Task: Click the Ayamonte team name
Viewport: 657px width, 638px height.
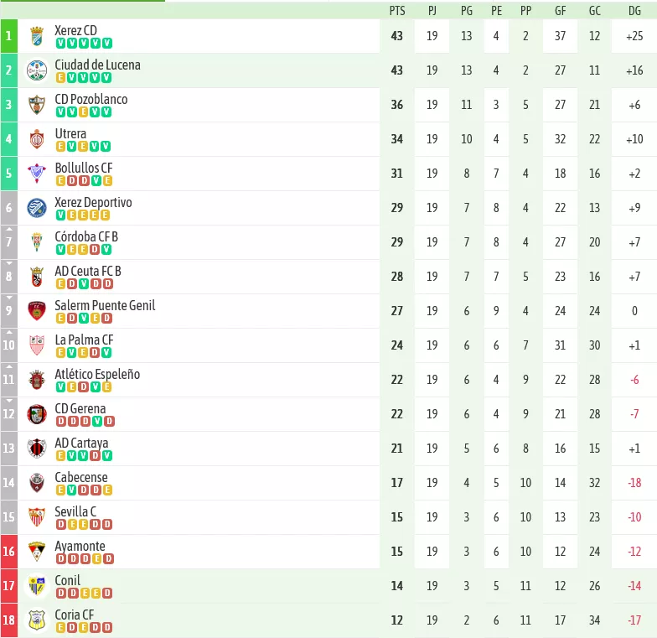Action: click(x=80, y=546)
